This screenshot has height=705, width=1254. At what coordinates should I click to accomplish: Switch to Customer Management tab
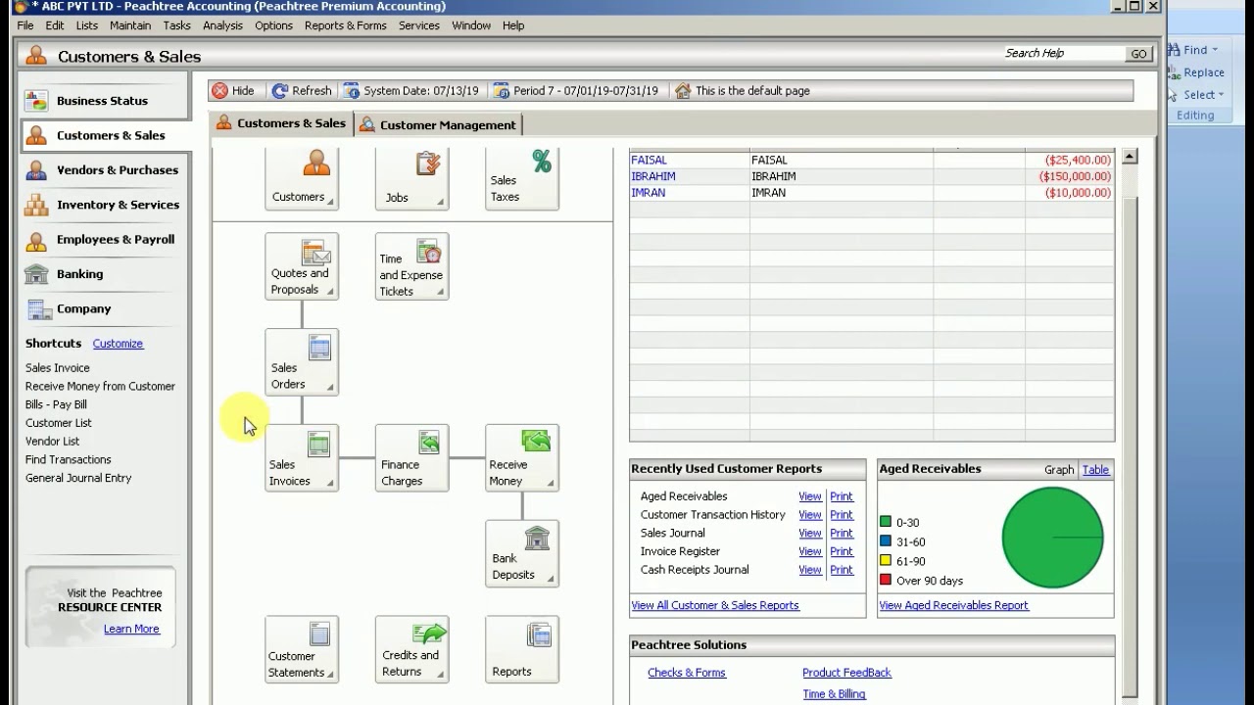pos(437,125)
